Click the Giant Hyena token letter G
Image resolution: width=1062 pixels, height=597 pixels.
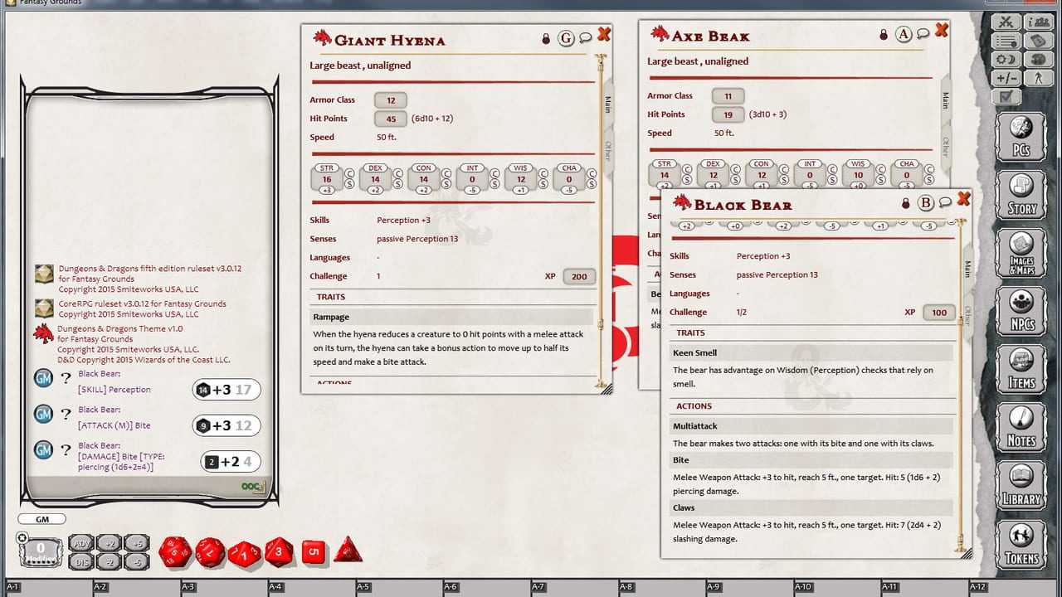click(x=566, y=38)
